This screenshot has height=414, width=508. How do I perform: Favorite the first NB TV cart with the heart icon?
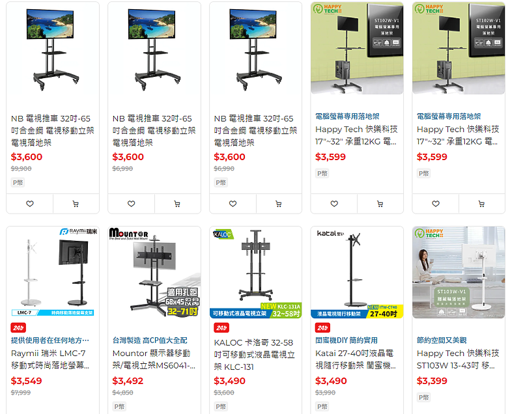30,204
